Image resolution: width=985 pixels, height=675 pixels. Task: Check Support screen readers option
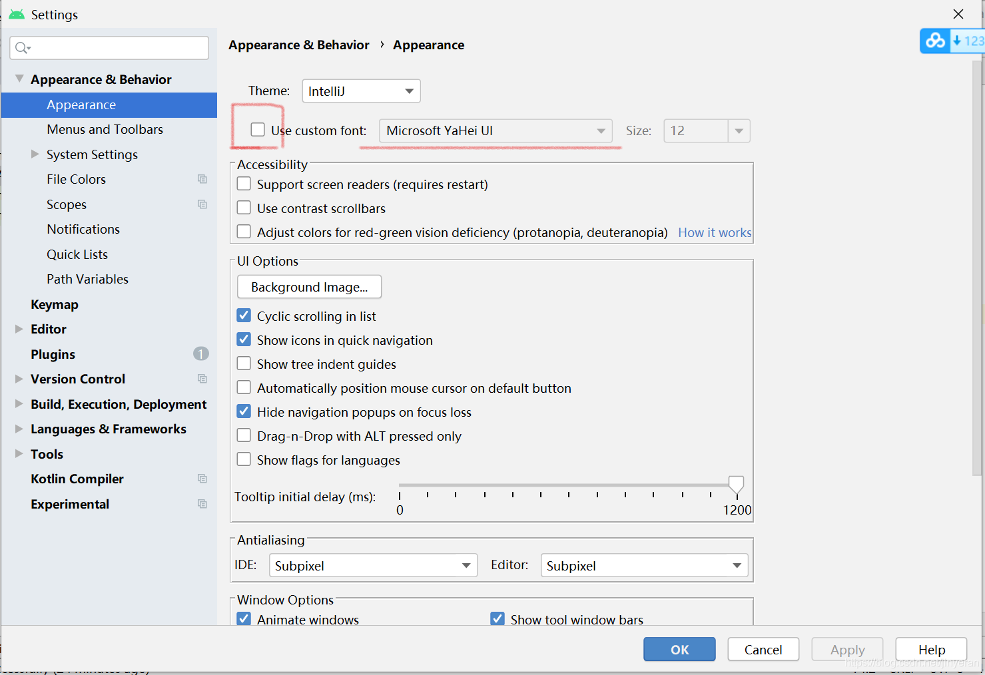click(x=244, y=184)
